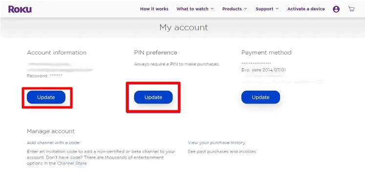This screenshot has width=365, height=185.
Task: Open How it works page
Action: [154, 9]
